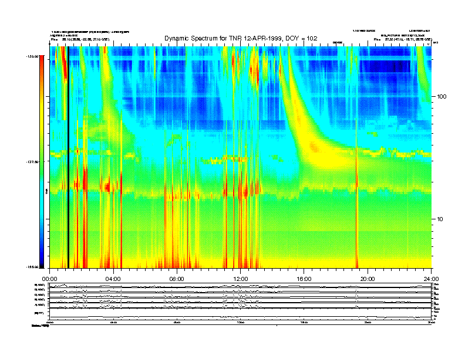Click the plot title "Dynamic Spectrum for TNR 12-APR-1999"

point(224,38)
